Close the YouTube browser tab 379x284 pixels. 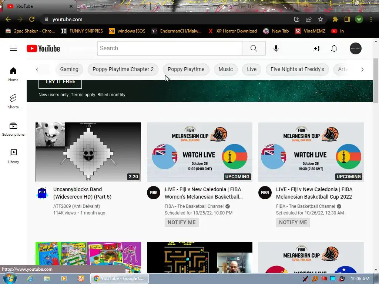(71, 6)
